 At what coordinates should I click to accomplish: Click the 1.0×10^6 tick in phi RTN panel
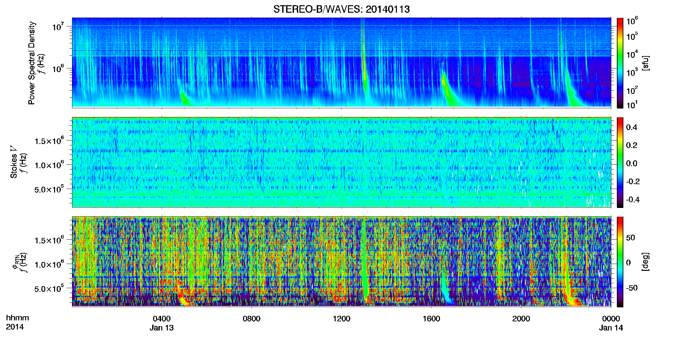click(x=49, y=264)
